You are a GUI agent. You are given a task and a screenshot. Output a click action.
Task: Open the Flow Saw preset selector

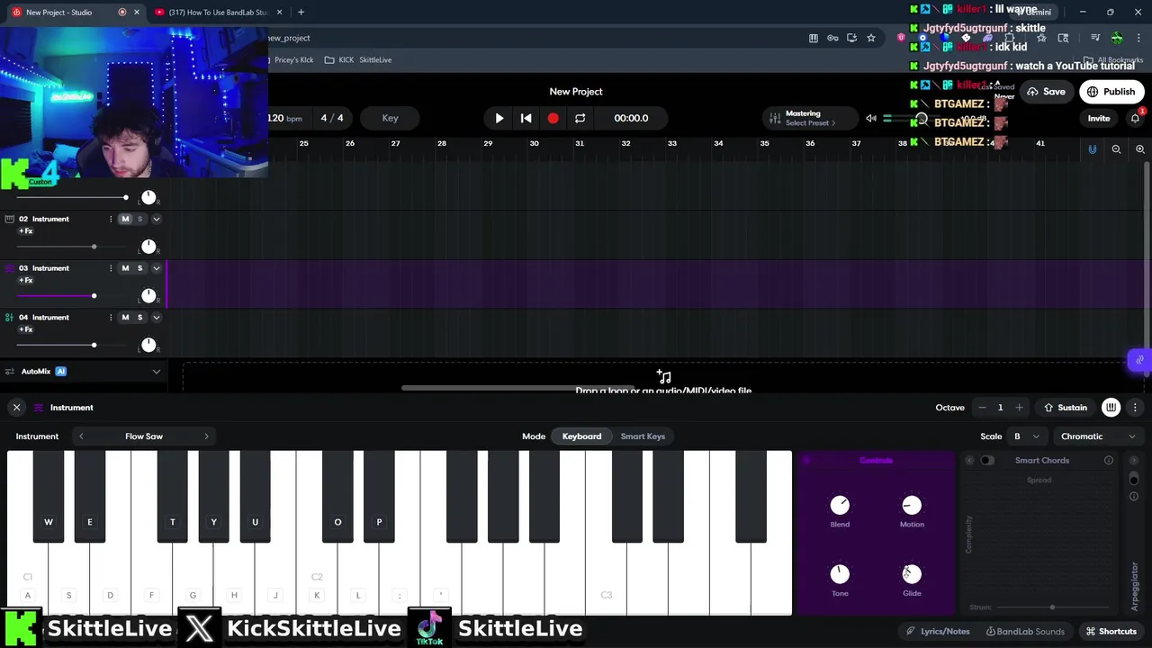144,436
